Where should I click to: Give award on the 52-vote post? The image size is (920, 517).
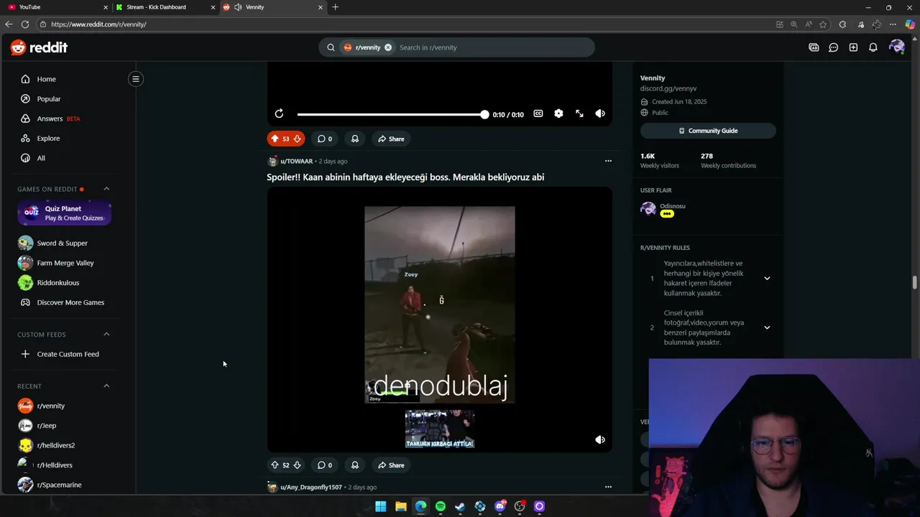point(354,465)
